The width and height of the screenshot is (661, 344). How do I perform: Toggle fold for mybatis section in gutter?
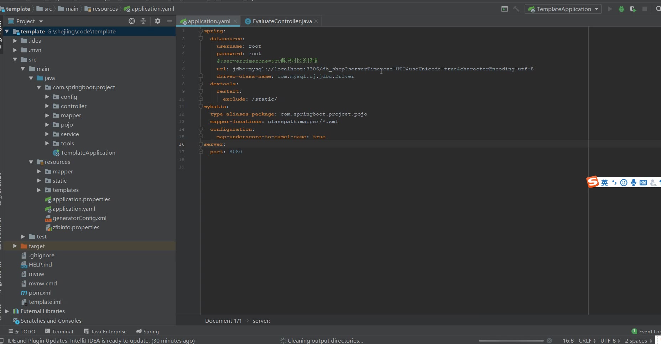(x=201, y=107)
